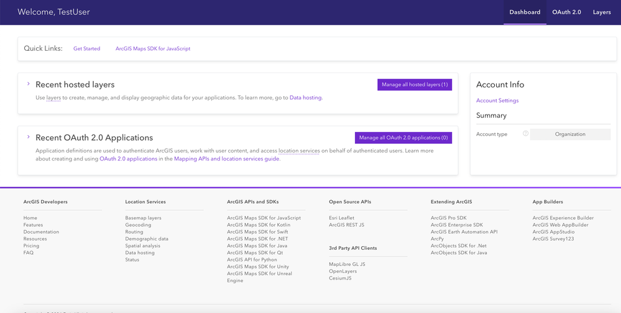Viewport: 621px width, 313px height.
Task: Open the Get Started quick link
Action: (86, 48)
